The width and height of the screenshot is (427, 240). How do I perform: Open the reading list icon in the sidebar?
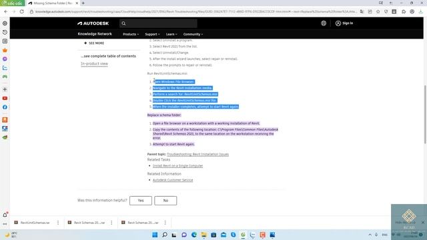(5, 41)
